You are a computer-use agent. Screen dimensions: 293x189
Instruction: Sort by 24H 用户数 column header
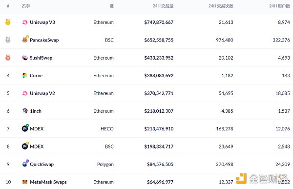[279, 6]
